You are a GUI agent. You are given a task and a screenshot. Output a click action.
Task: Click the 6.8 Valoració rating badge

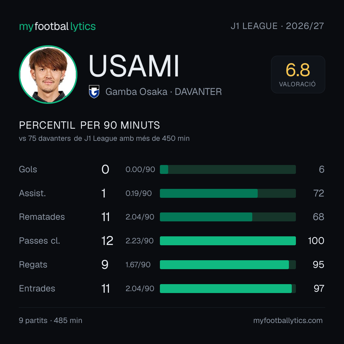click(298, 74)
